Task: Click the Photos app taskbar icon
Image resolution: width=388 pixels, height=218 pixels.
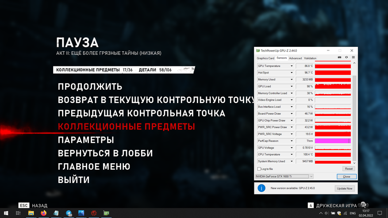Action: click(82, 213)
